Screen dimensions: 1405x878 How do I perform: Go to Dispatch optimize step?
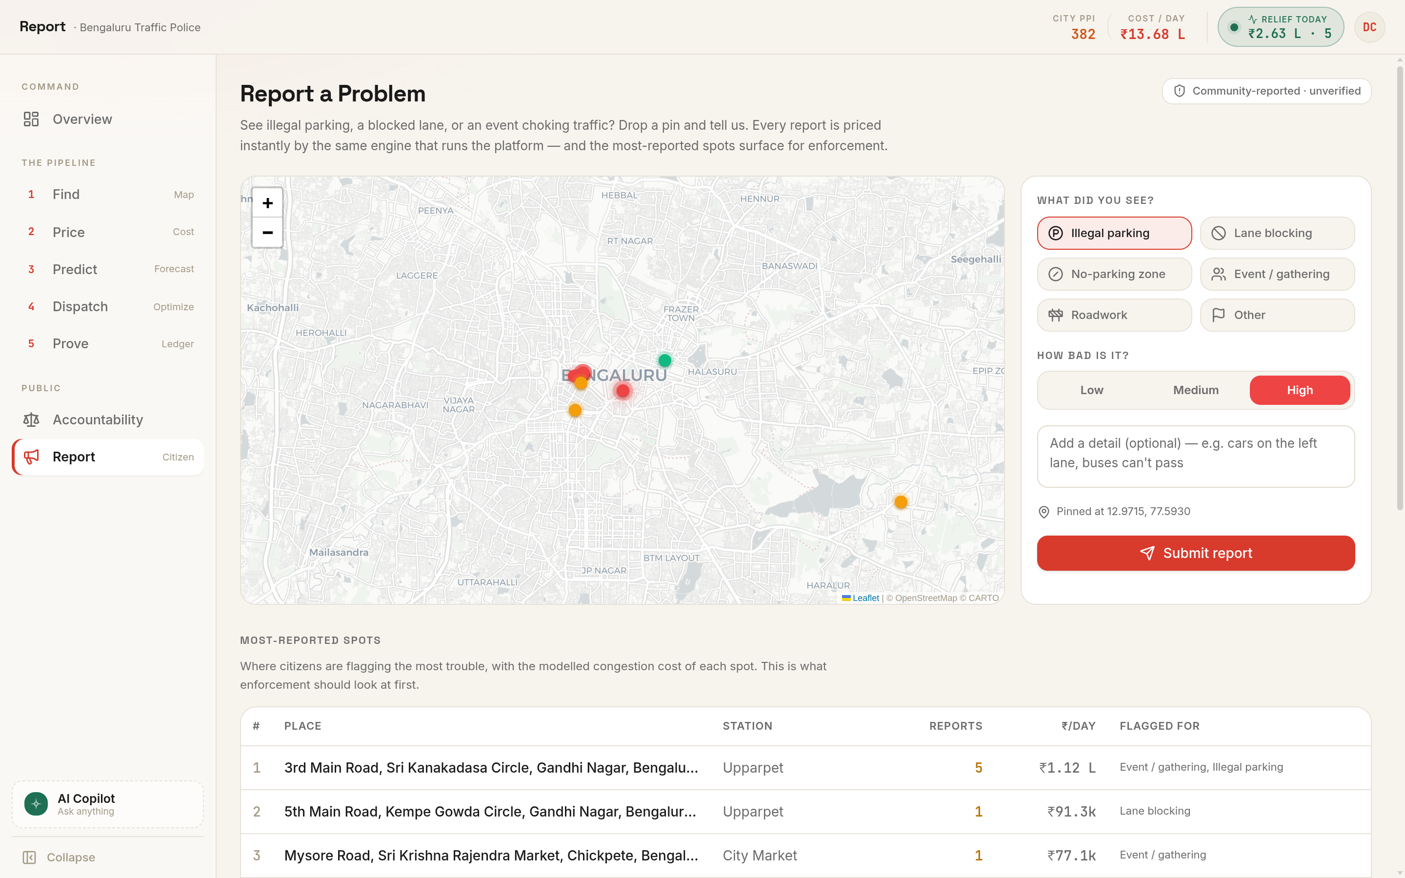point(108,307)
